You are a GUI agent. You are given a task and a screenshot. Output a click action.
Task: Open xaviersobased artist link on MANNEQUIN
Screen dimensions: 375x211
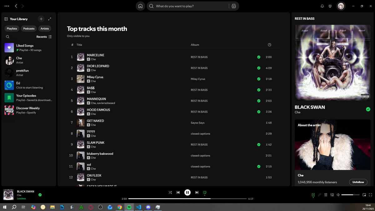(106, 103)
